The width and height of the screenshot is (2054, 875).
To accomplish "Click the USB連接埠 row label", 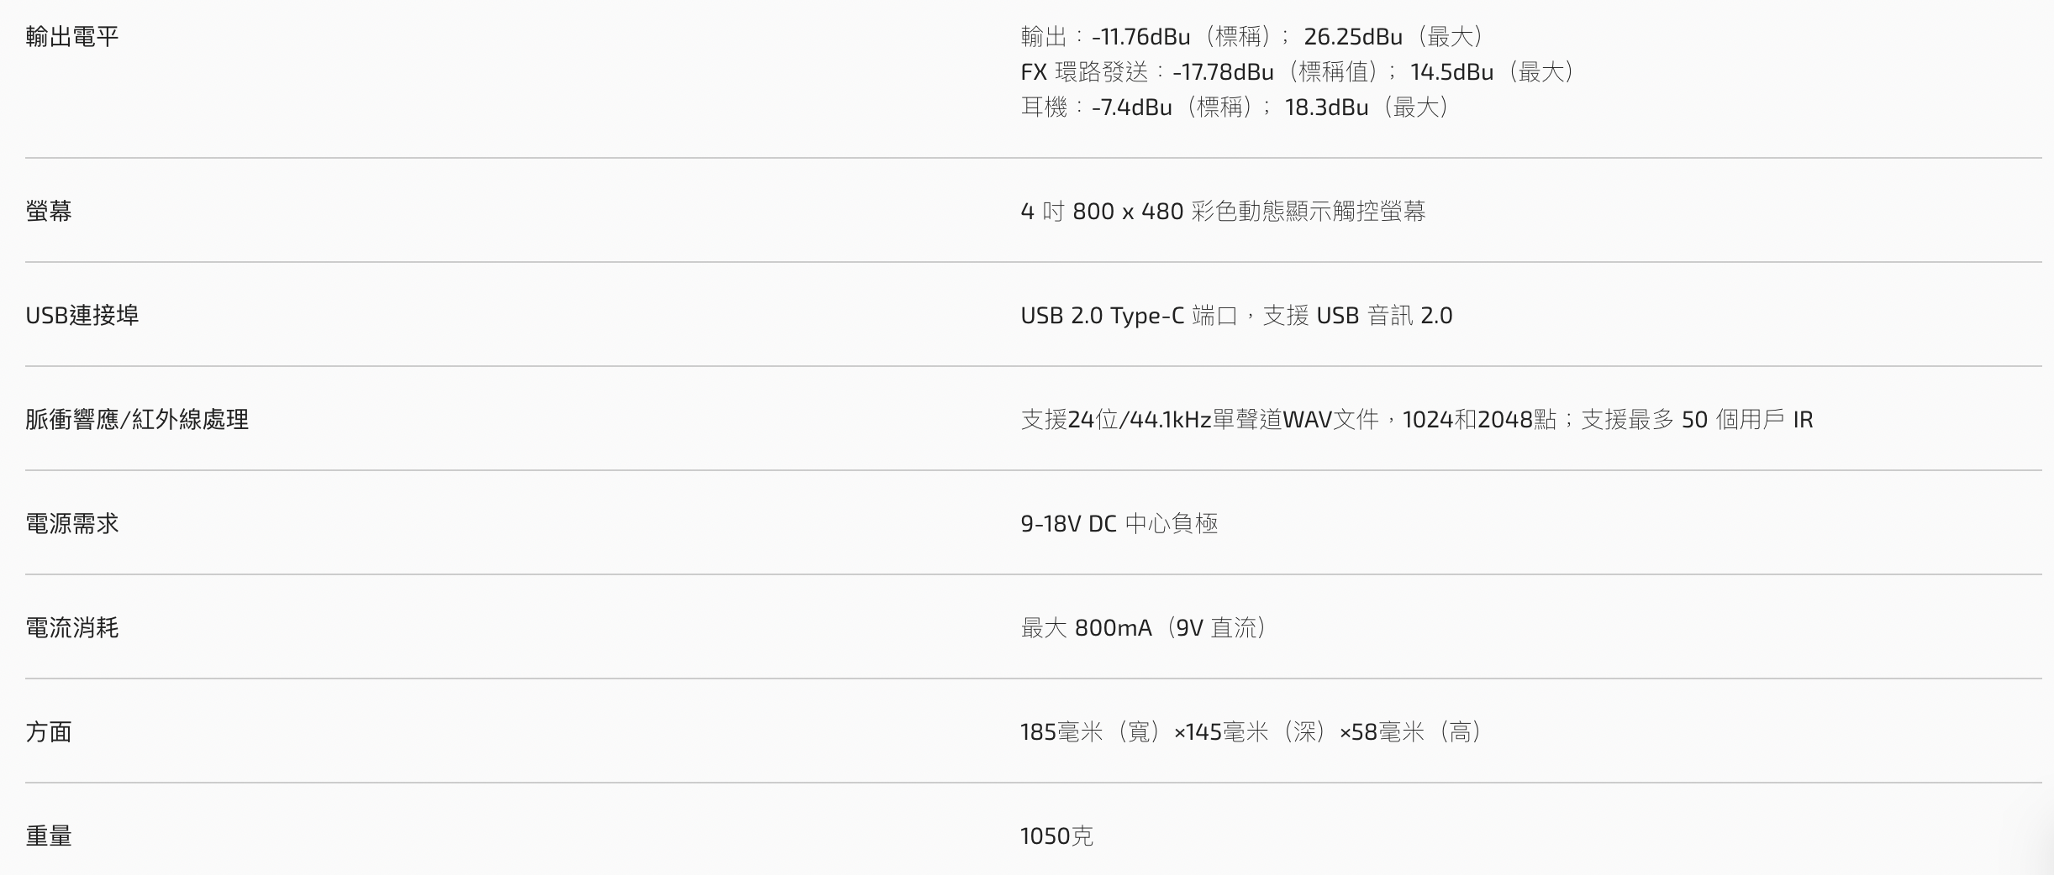I will pos(82,315).
